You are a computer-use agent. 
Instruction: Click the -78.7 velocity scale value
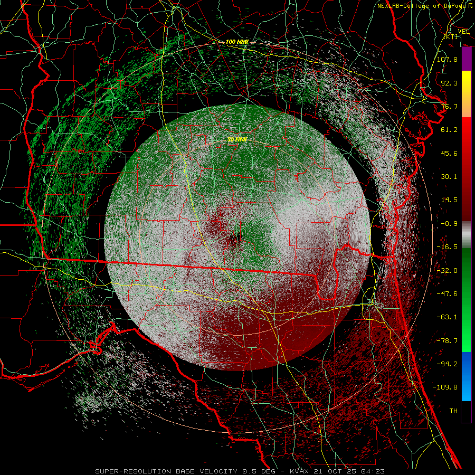[x=447, y=341]
